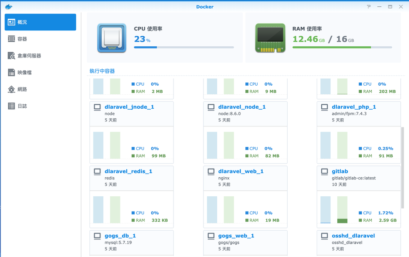Screen dimensions: 409x257
Task: Open the dlaravel_node_1 container link
Action: 242,107
